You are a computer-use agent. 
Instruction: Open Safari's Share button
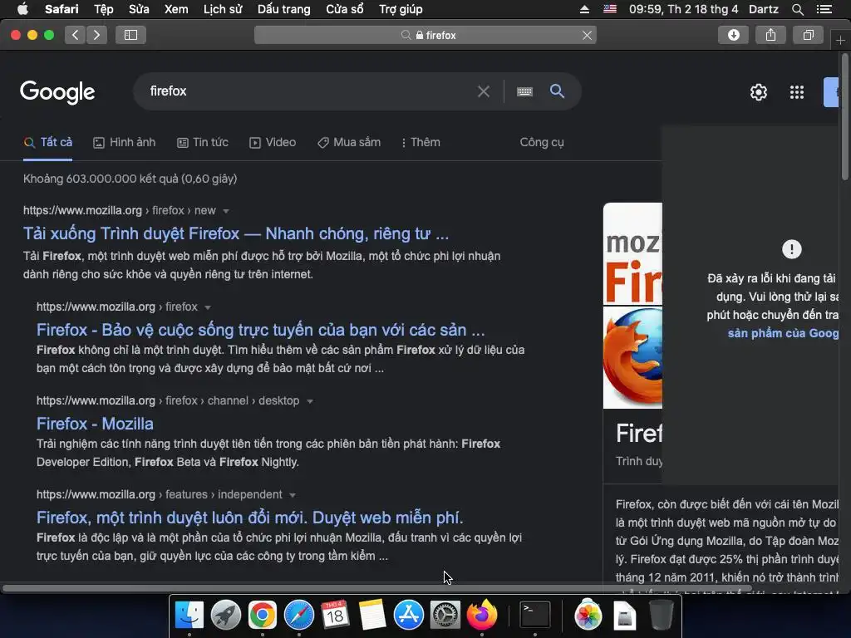(770, 35)
